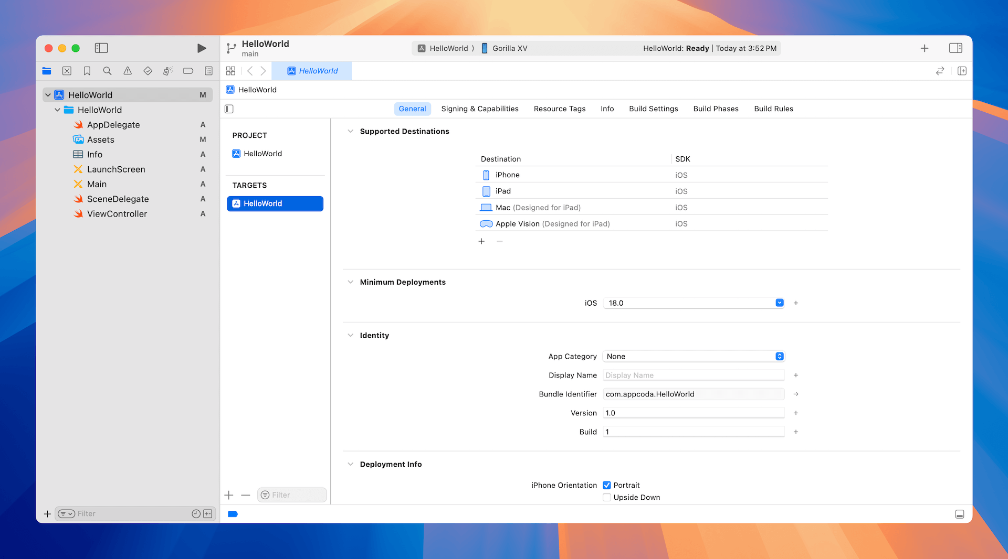Screen dimensions: 1008x559
Task: Show only source-controlled files filter
Action: click(208, 514)
